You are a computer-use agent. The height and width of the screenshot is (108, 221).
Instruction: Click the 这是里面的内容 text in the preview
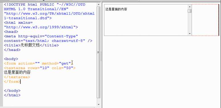click(116, 9)
